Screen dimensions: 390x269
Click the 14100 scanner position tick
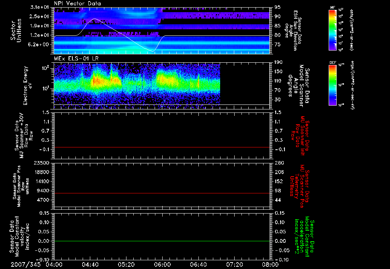click(42, 181)
